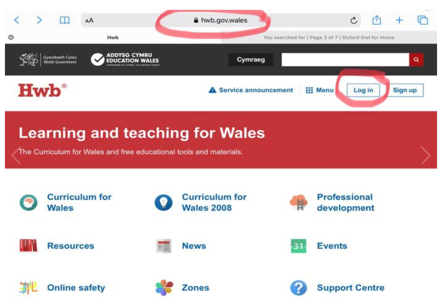
Task: Close the Hwb tab with x
Action: [x=11, y=37]
